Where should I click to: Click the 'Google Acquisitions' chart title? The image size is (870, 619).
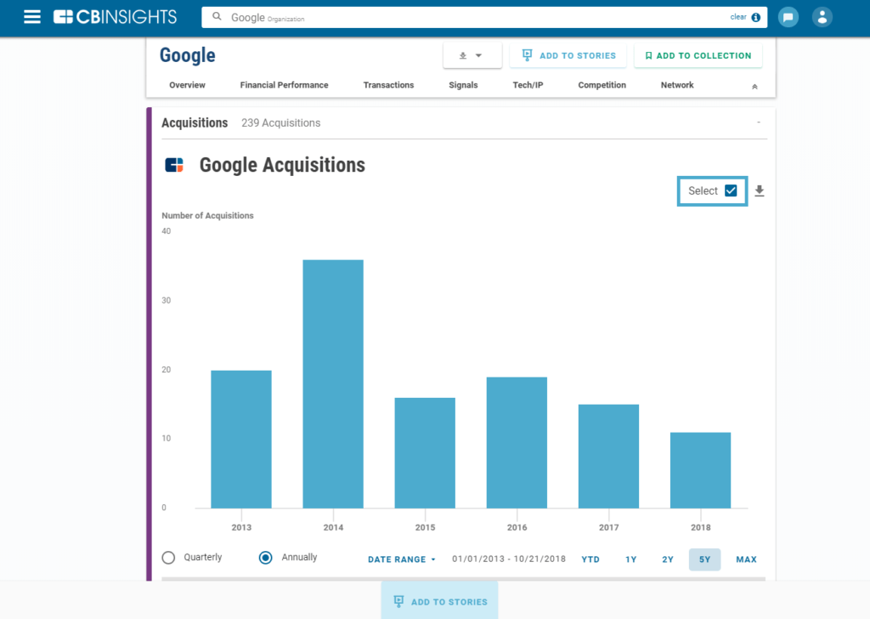click(282, 165)
